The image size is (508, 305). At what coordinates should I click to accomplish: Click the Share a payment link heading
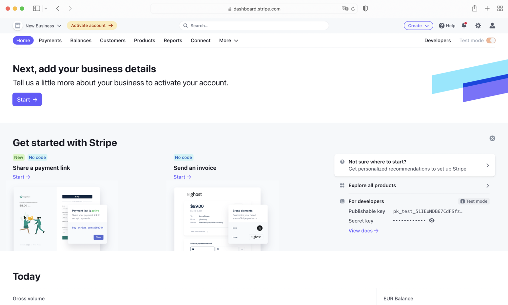41,168
